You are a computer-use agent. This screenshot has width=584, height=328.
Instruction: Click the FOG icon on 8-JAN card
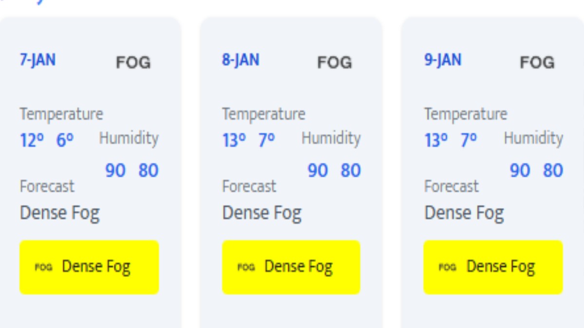click(x=334, y=63)
